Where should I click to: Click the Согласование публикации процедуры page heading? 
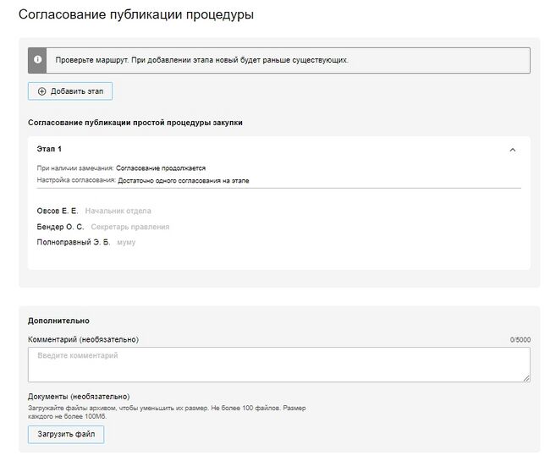136,15
